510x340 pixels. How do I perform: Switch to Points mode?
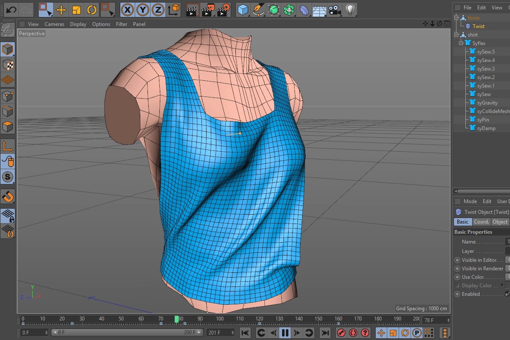pos(8,96)
